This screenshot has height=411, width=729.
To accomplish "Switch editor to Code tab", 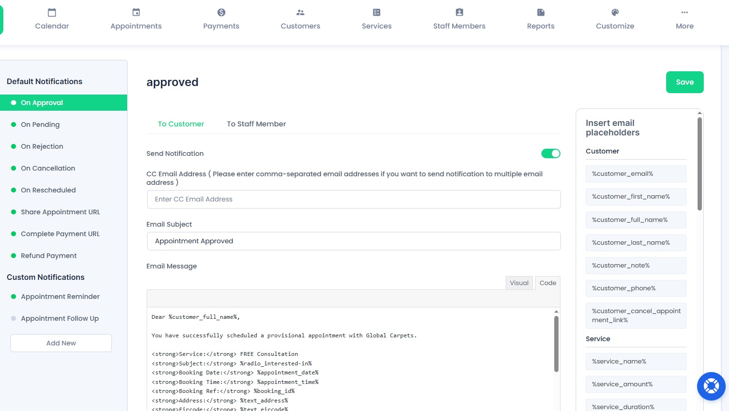I will (548, 283).
